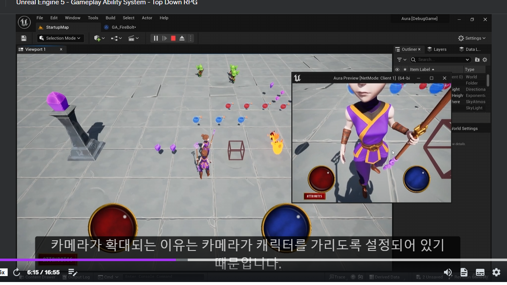The height and width of the screenshot is (285, 507).
Task: Expand the add content dropdown arrow
Action: tap(103, 38)
